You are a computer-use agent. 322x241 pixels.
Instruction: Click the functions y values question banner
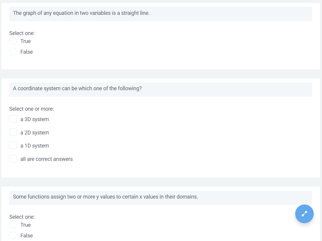(161, 198)
